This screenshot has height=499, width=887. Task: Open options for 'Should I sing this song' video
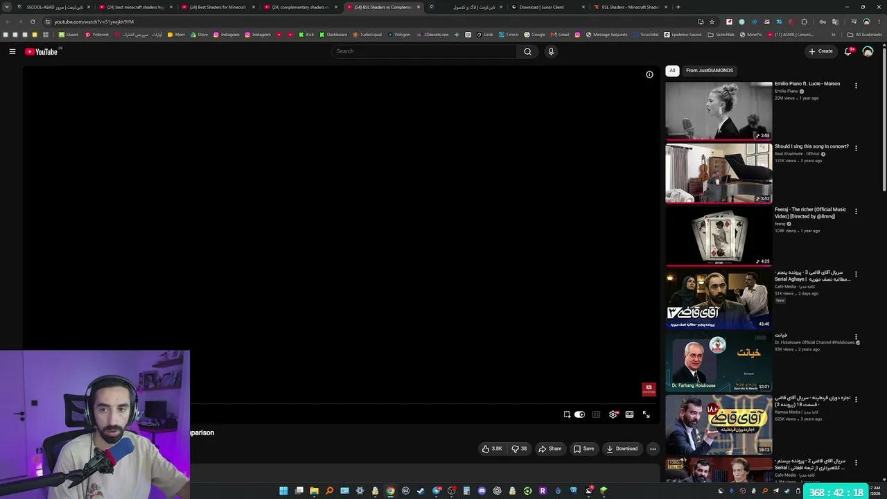(x=856, y=148)
